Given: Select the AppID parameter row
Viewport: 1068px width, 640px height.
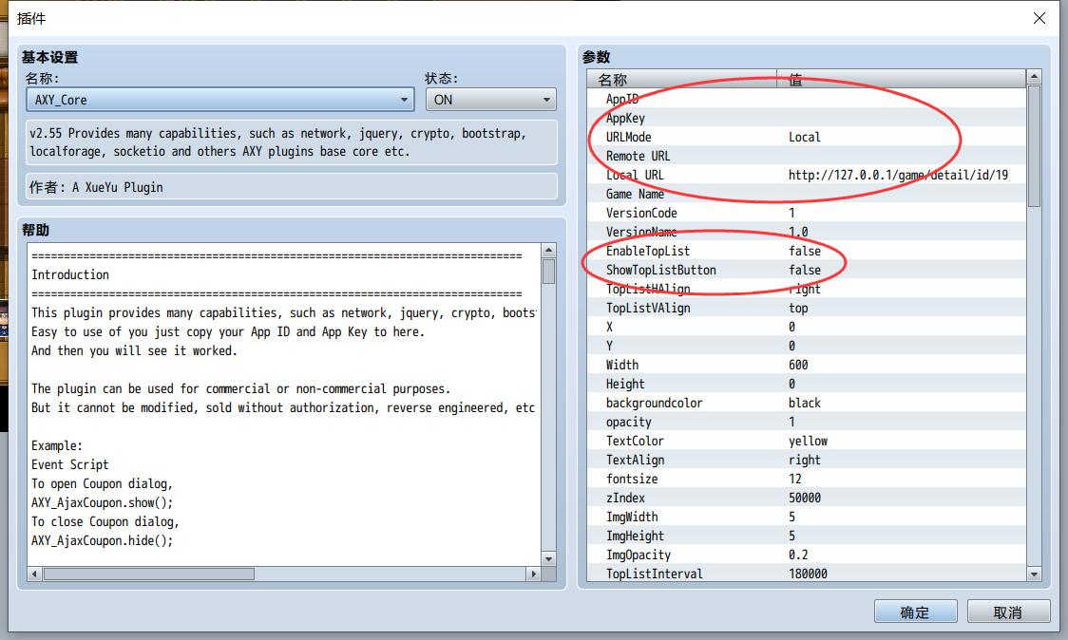Looking at the screenshot, I should pos(807,99).
